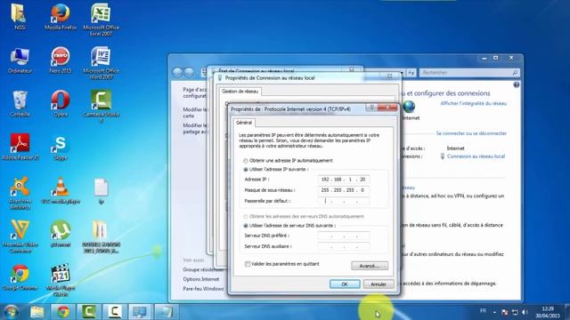Viewport: 570px width, 320px height.
Task: Switch to Gestion de réseau tab
Action: 240,92
